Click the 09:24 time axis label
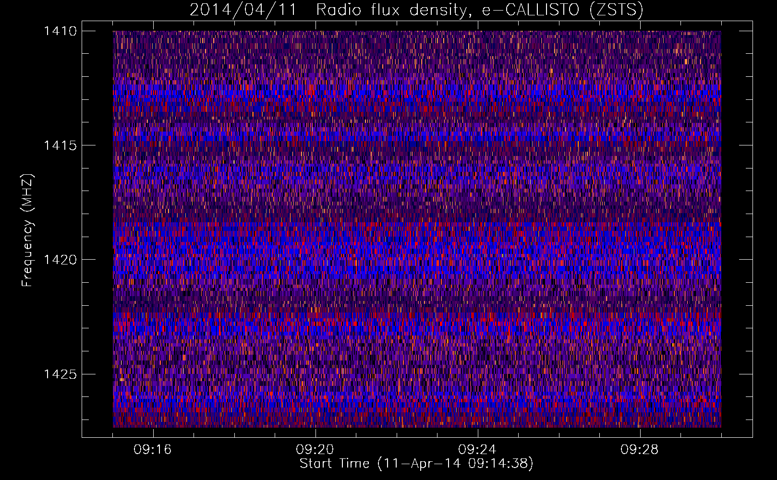Image resolution: width=777 pixels, height=480 pixels. (477, 450)
